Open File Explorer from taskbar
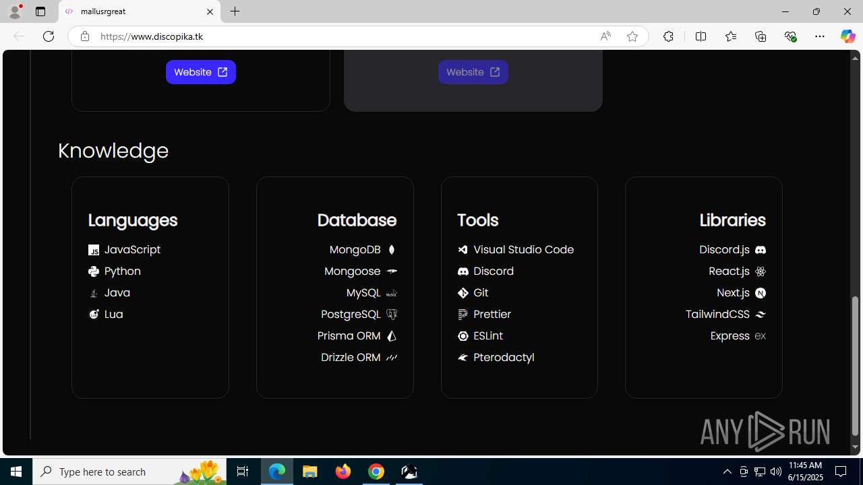Screen dimensions: 863x485 310,472
